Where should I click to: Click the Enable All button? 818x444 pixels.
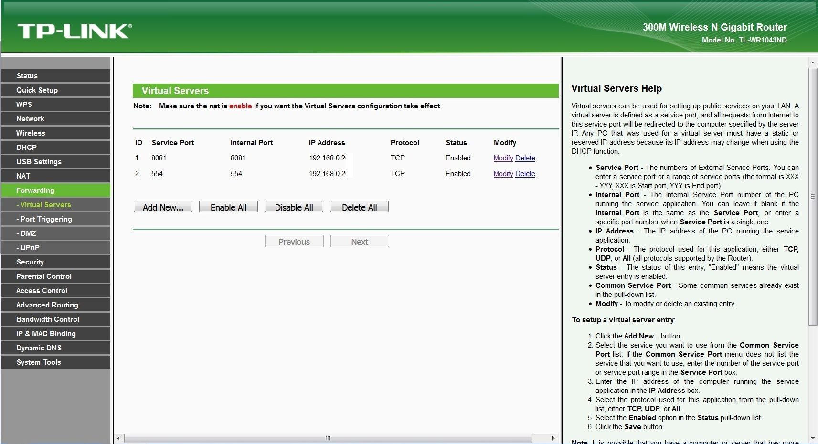(x=228, y=207)
